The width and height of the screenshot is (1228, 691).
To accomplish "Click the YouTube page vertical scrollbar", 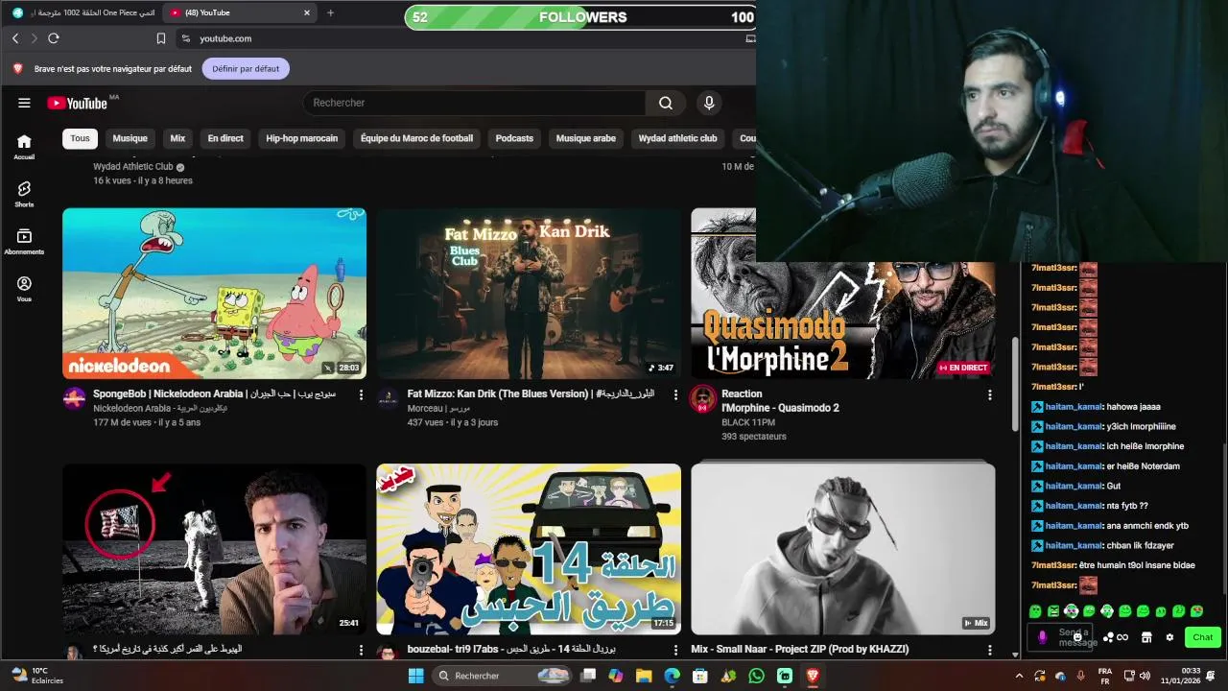I will [x=1016, y=384].
